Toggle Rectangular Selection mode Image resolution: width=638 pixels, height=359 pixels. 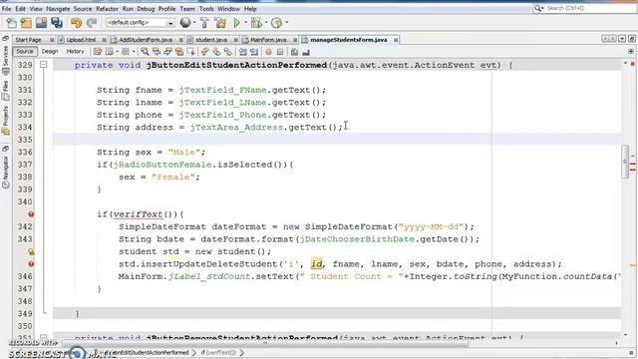(190, 52)
